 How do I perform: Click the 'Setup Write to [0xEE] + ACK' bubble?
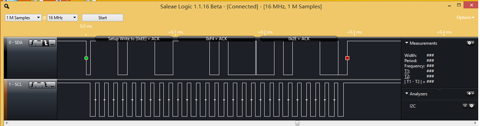(134, 39)
